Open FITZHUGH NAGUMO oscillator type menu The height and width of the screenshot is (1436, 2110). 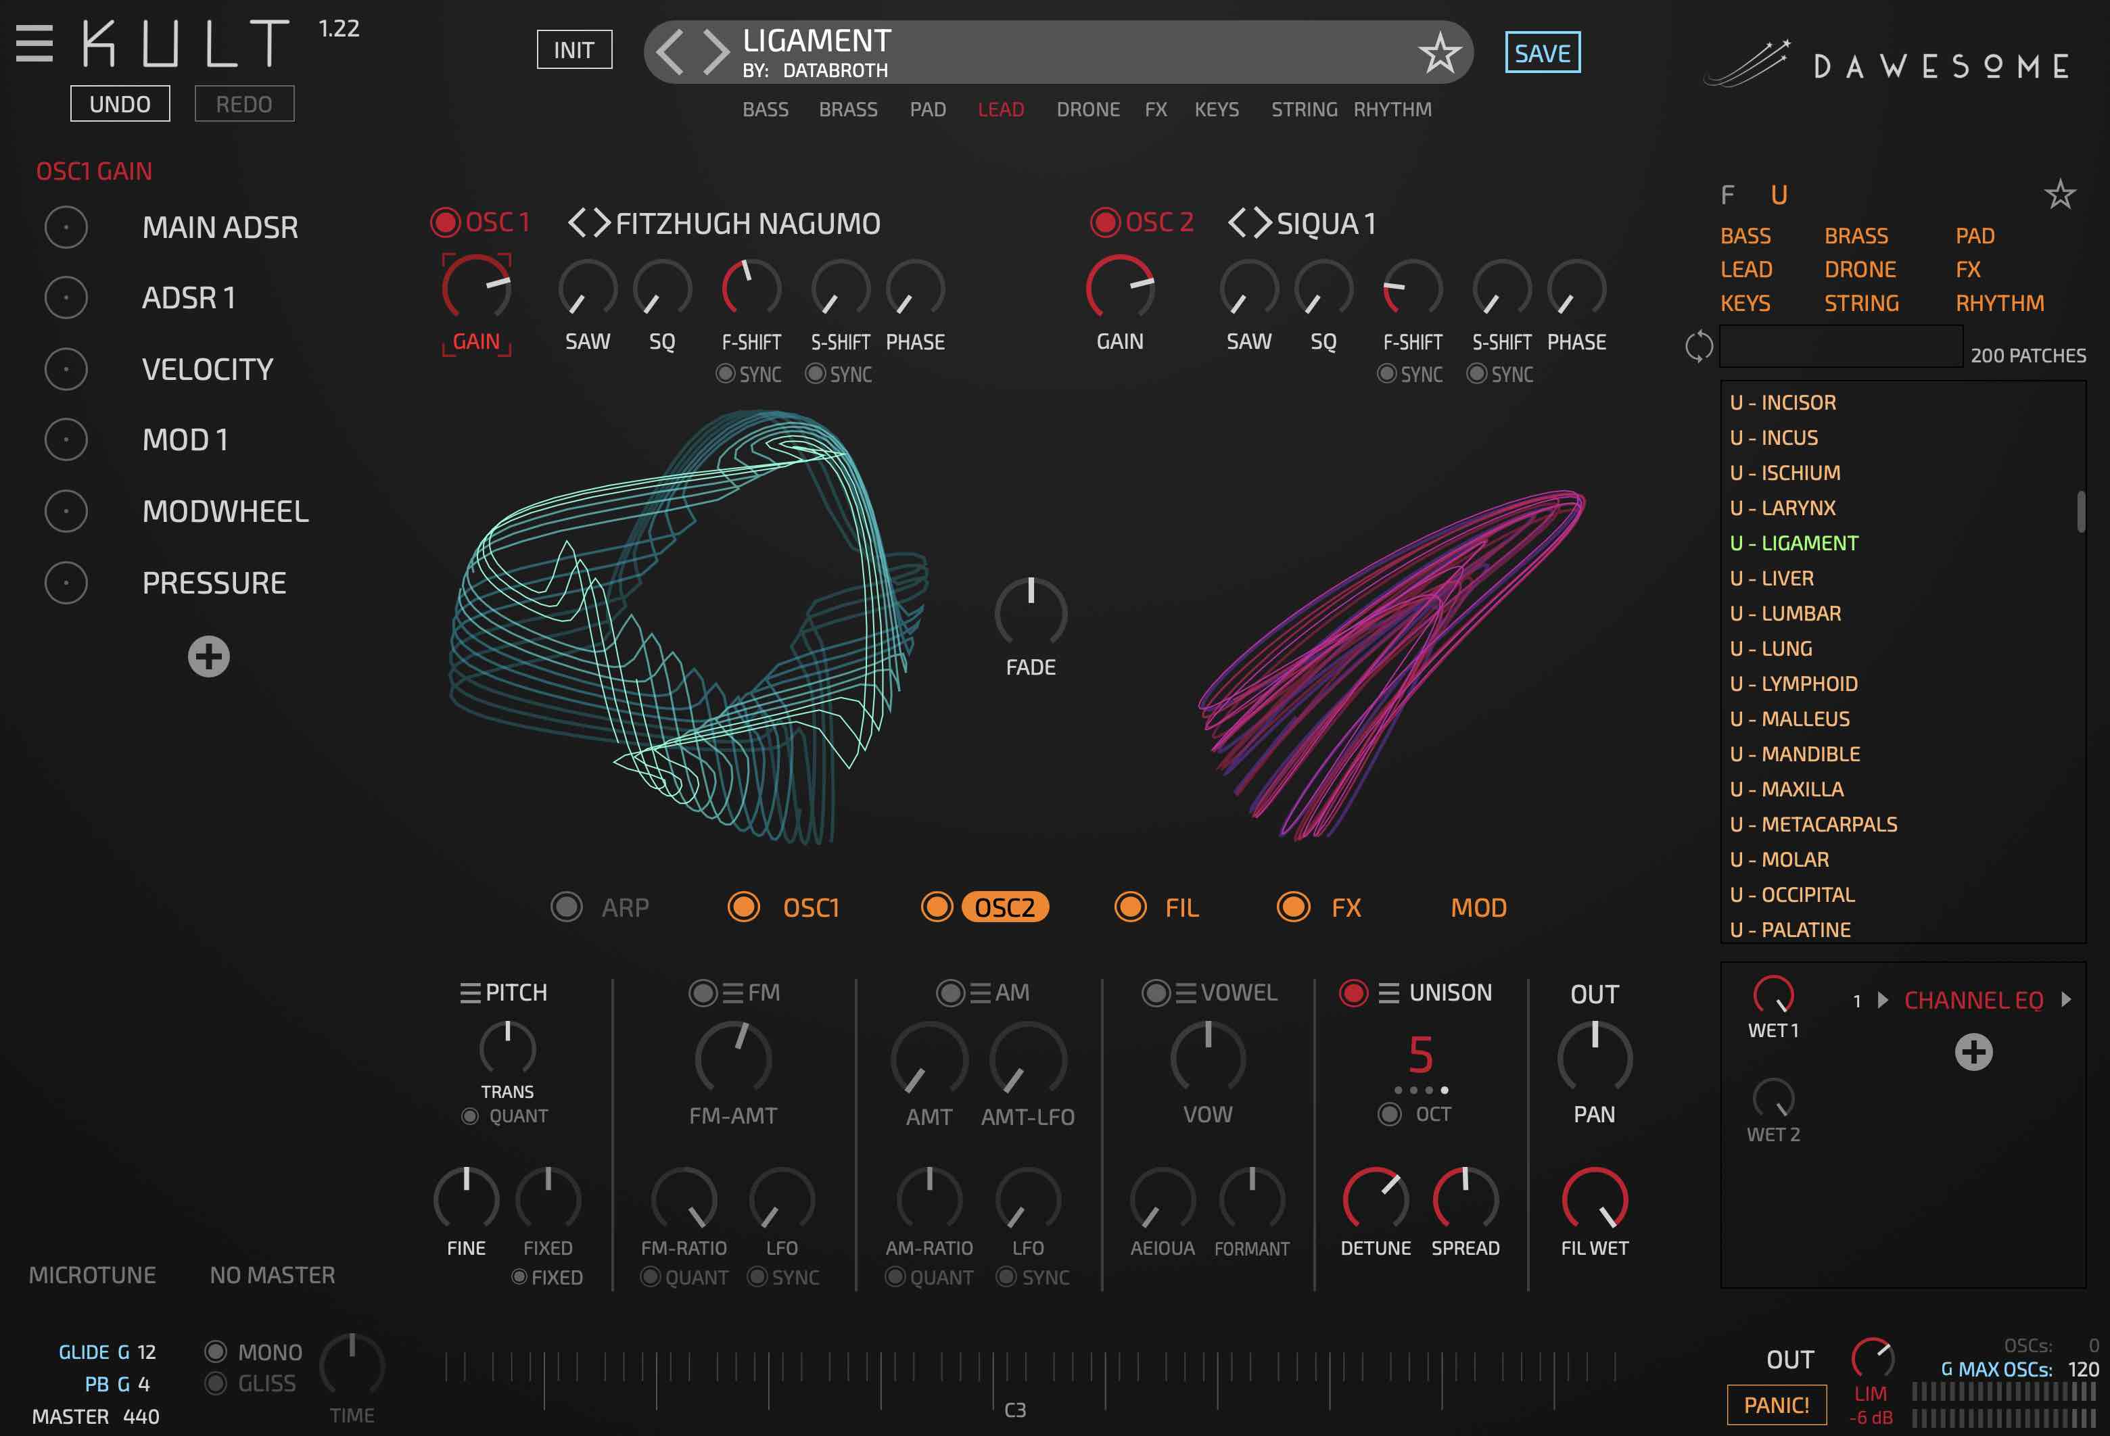click(x=748, y=223)
